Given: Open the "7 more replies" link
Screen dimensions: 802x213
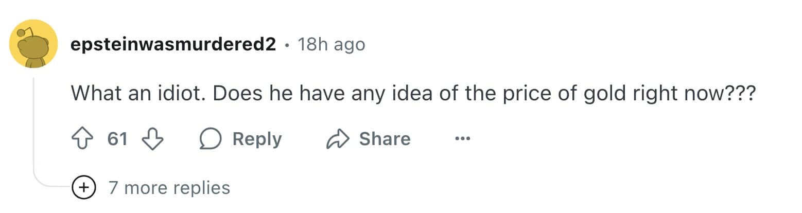Looking at the screenshot, I should coord(169,188).
